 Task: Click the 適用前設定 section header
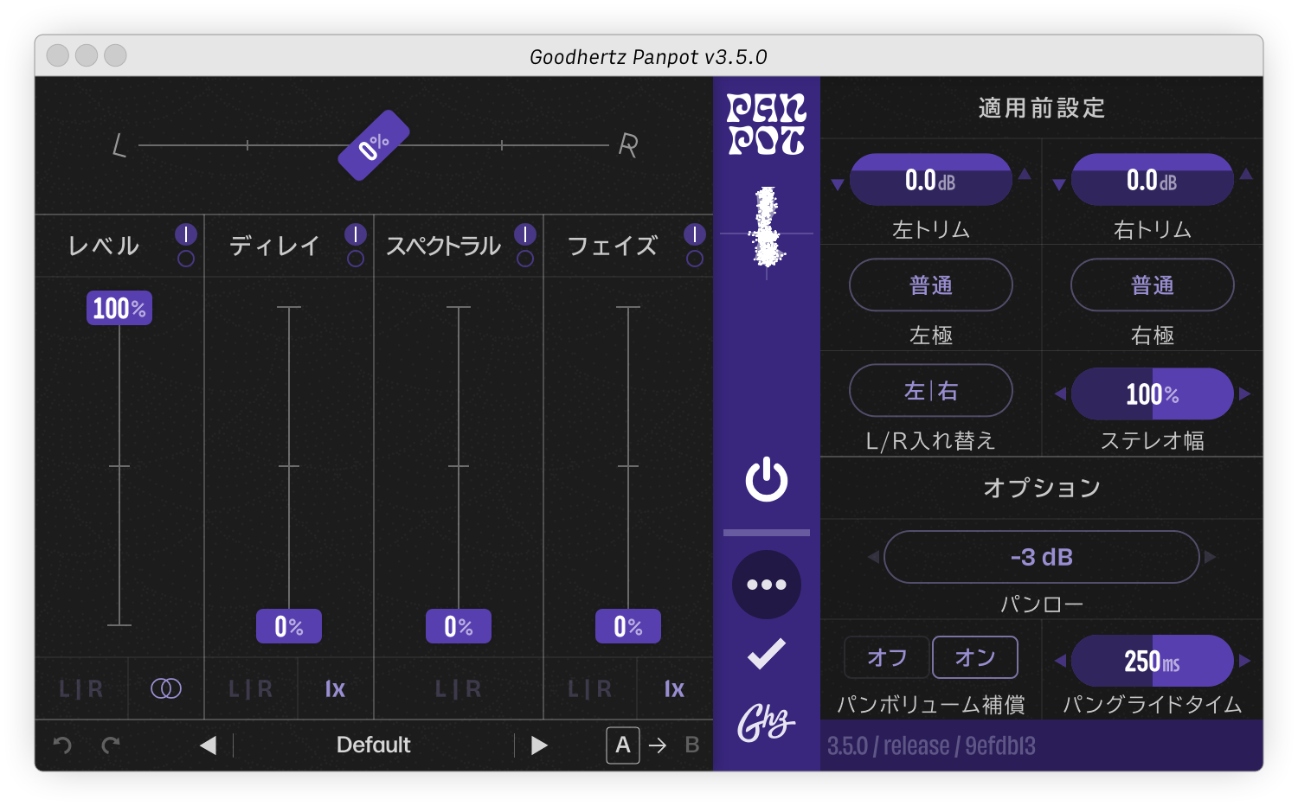(x=1042, y=108)
